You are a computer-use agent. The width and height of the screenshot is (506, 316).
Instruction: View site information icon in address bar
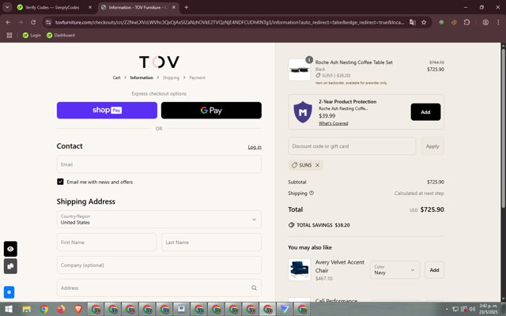click(48, 22)
